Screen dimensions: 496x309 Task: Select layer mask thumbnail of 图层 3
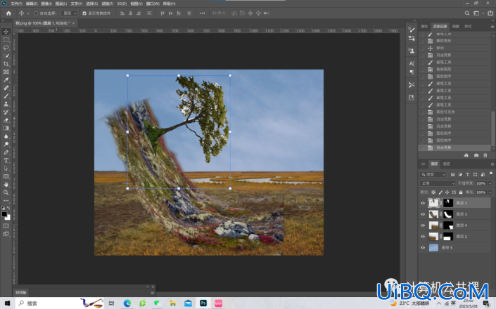(448, 214)
